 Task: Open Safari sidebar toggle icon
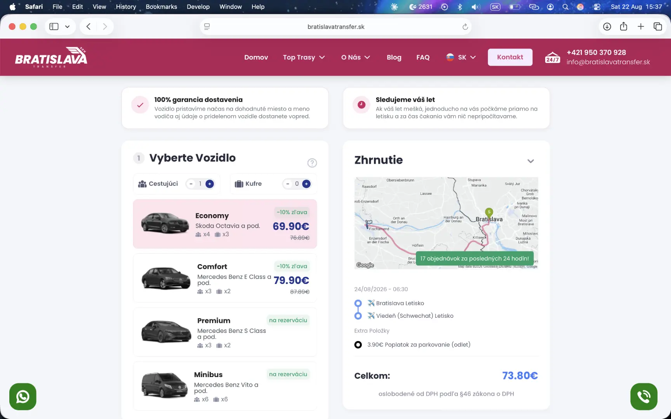(x=54, y=27)
